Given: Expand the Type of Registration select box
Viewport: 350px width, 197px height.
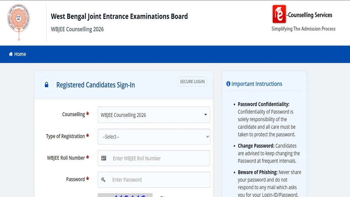Looking at the screenshot, I should (154, 137).
